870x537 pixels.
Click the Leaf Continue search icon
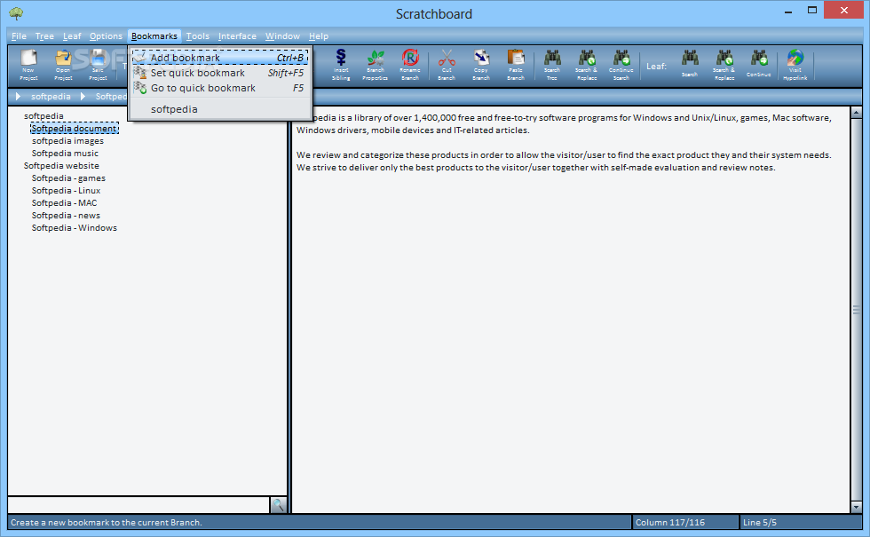pos(758,63)
